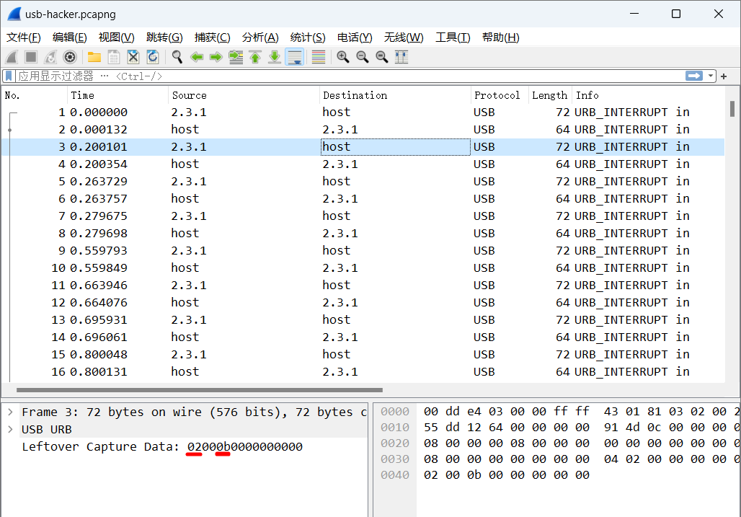Image resolution: width=741 pixels, height=517 pixels.
Task: Click the find packet magnifier icon
Action: coord(177,57)
